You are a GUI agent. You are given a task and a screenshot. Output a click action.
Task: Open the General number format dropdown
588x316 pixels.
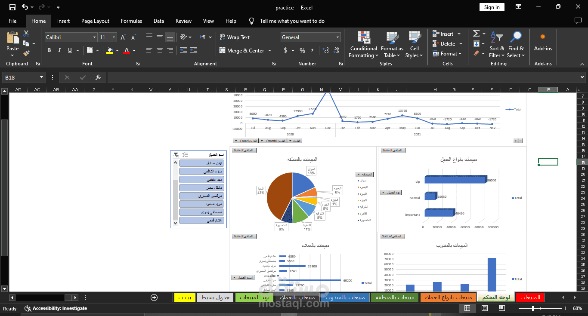coord(337,37)
